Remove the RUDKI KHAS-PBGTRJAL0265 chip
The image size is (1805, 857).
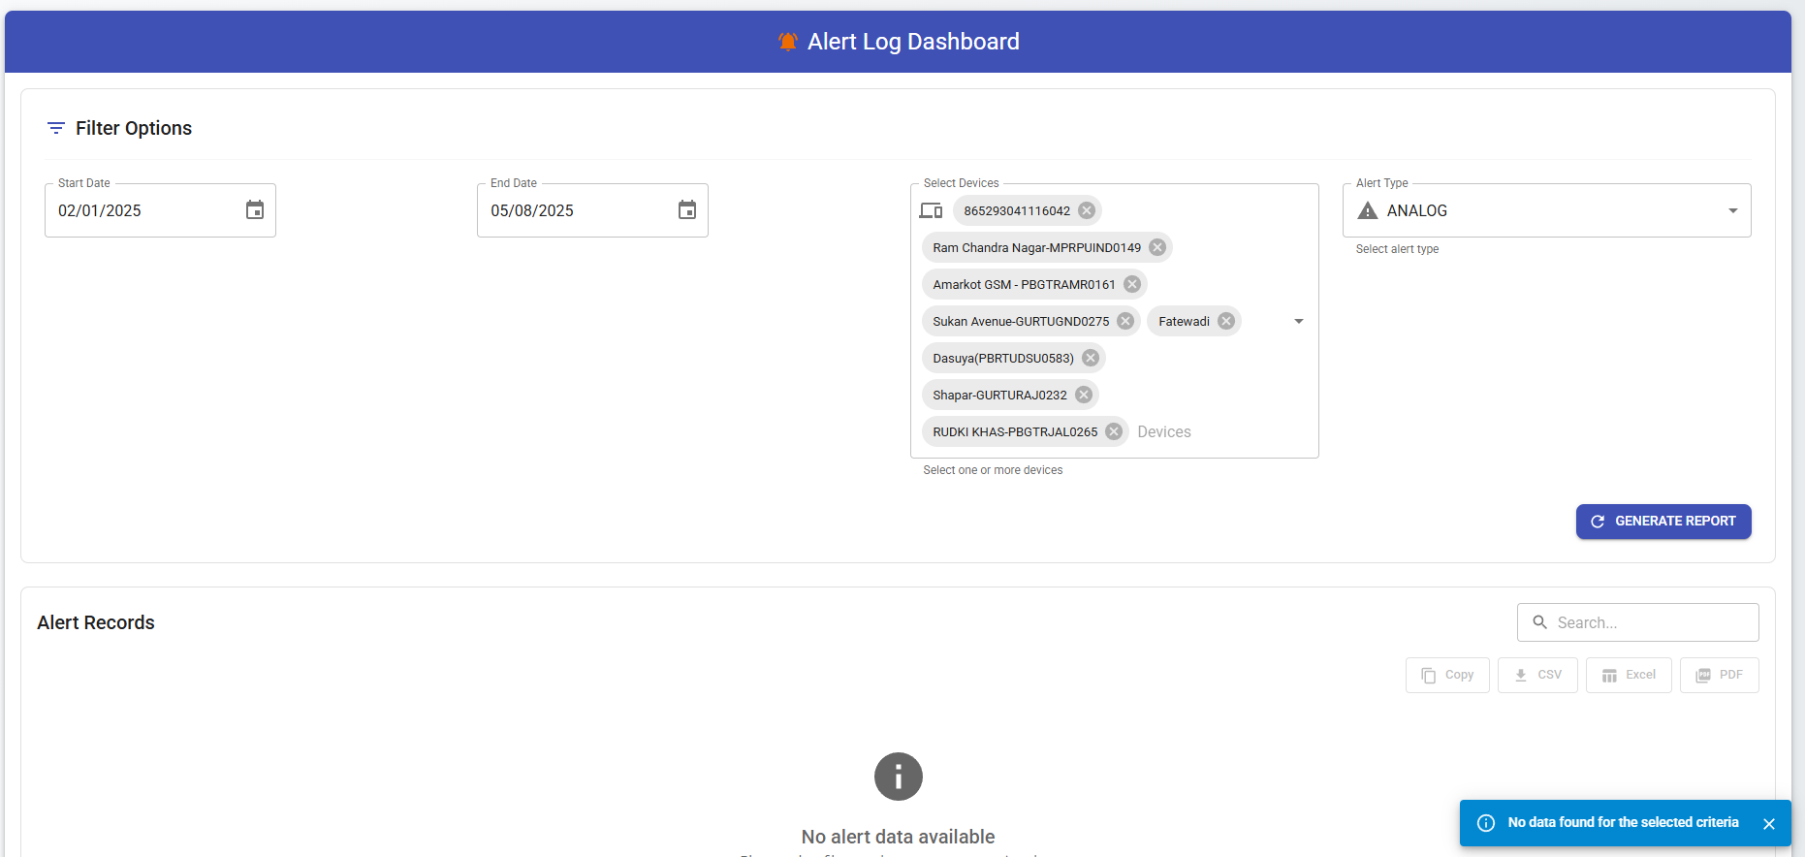(x=1114, y=431)
